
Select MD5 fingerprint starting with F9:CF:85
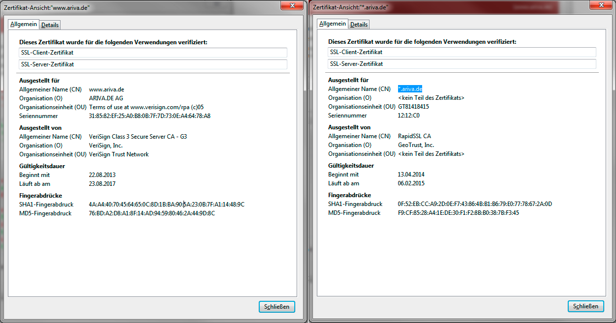pyautogui.click(x=459, y=213)
